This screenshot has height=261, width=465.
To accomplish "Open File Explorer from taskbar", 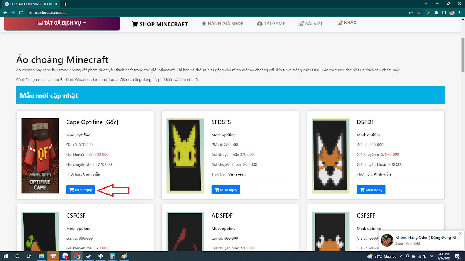I will pyautogui.click(x=41, y=256).
